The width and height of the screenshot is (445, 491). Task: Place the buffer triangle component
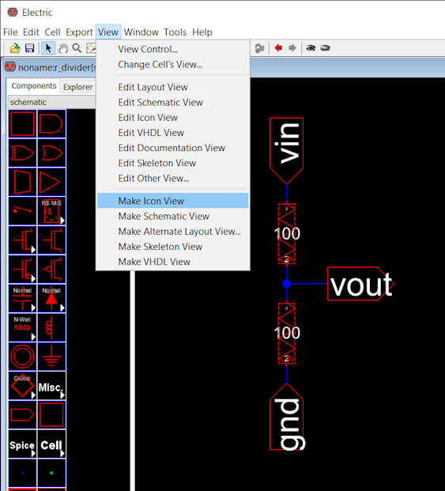(51, 182)
